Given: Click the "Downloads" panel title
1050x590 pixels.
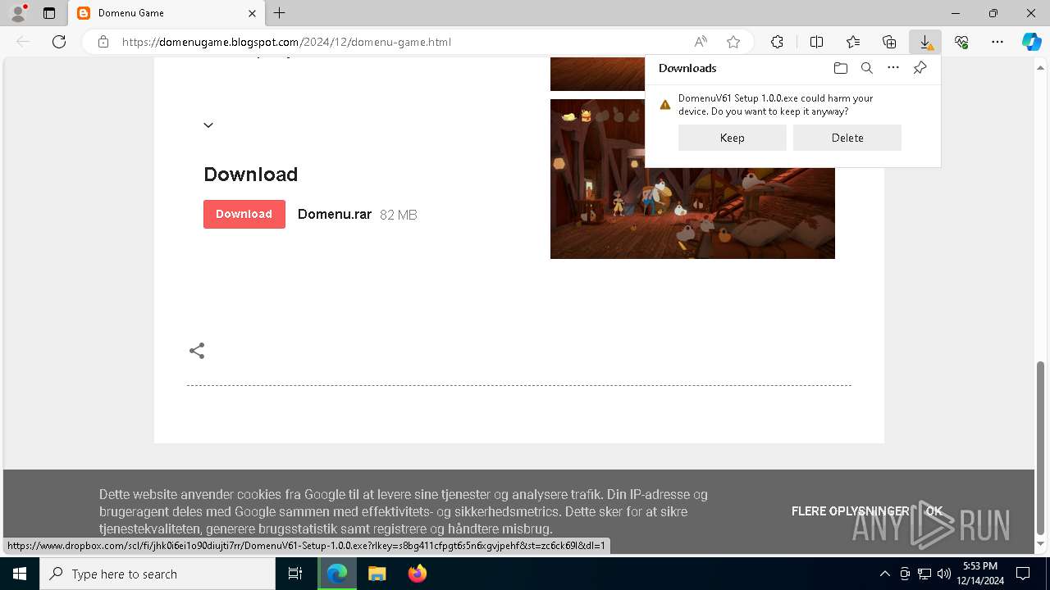Looking at the screenshot, I should pyautogui.click(x=687, y=68).
